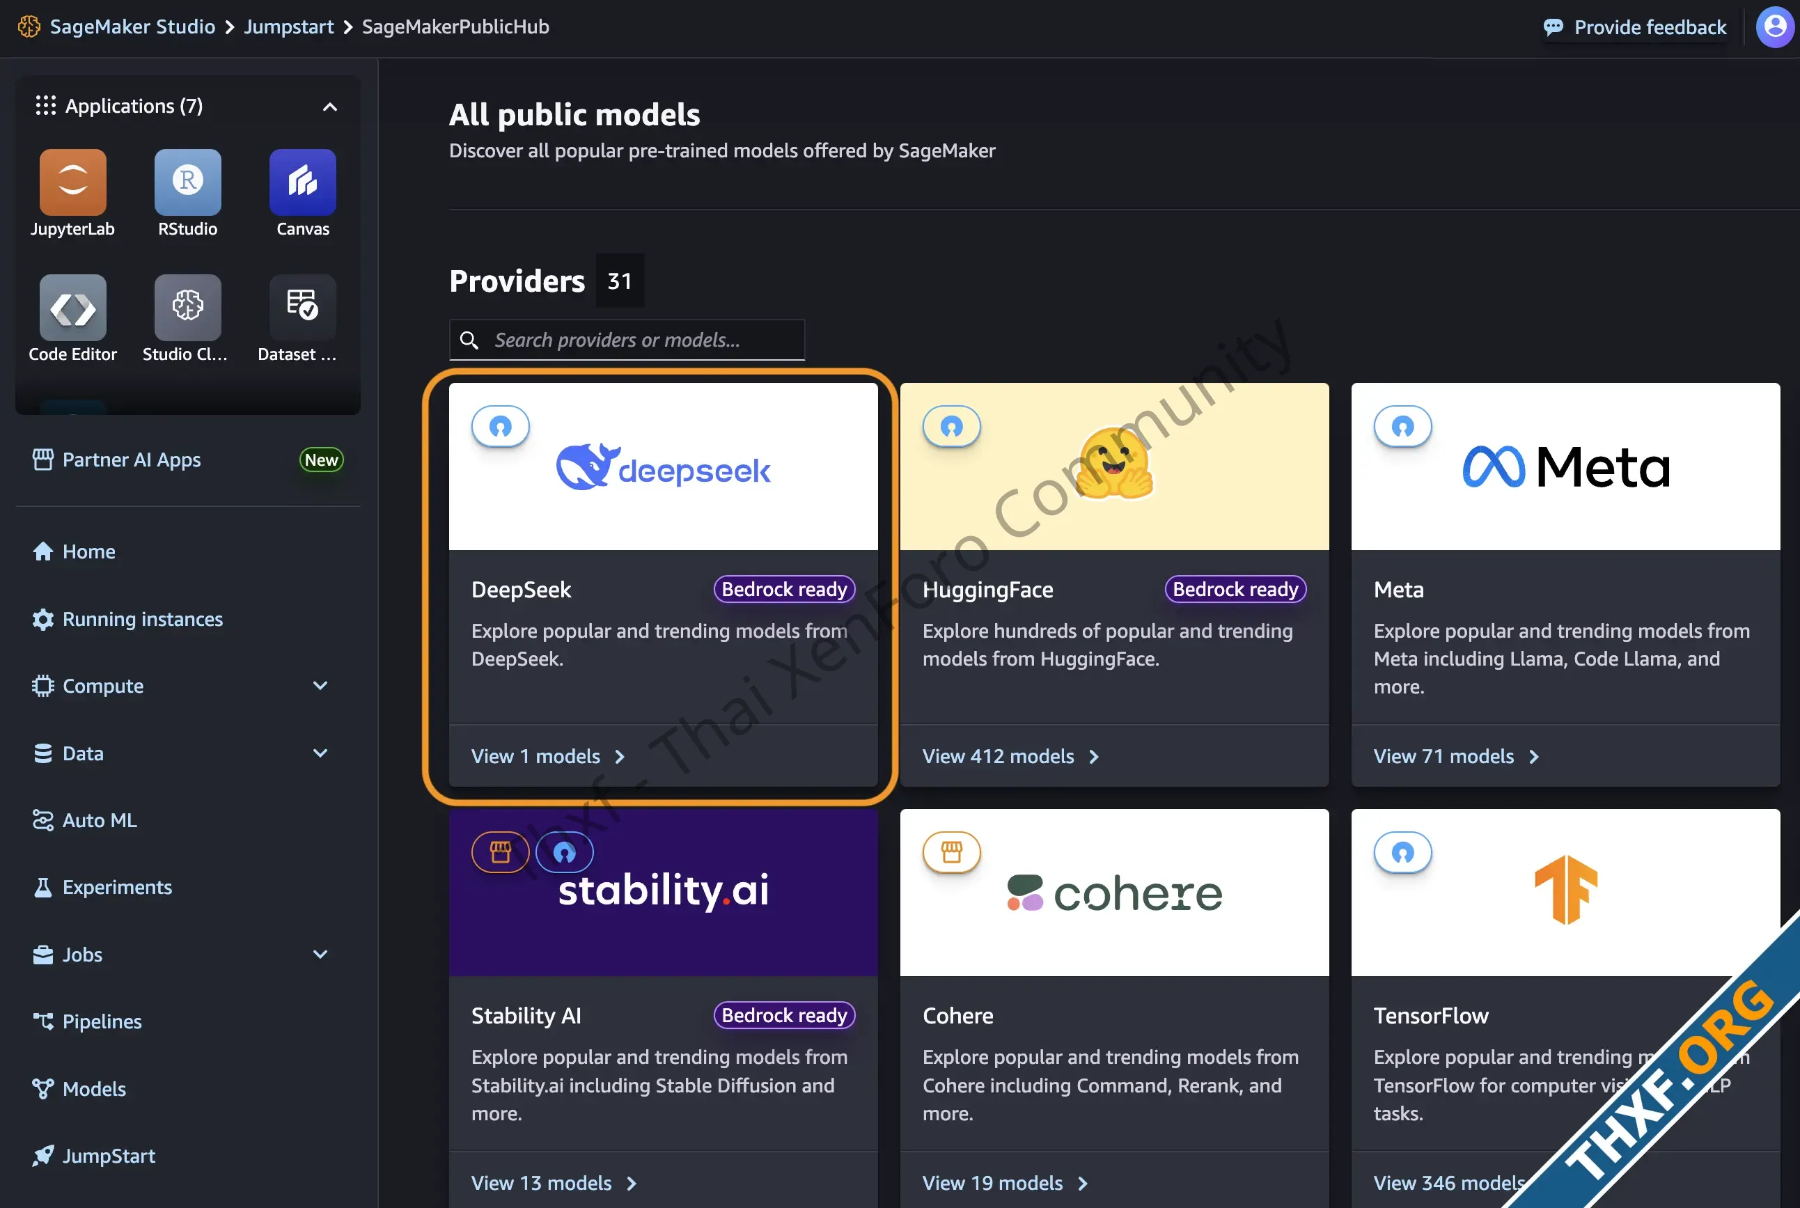Click Bedrock ready badge on HuggingFace card

click(x=1235, y=589)
